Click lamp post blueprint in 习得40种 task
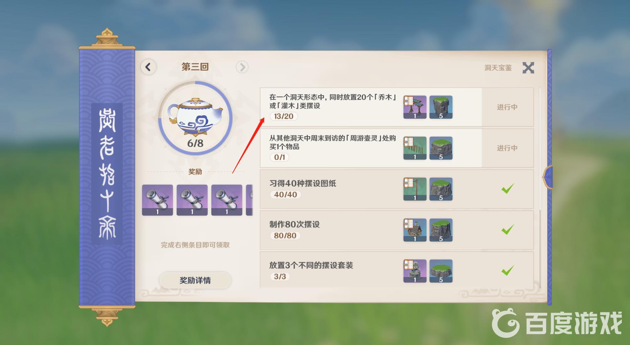 (x=415, y=189)
